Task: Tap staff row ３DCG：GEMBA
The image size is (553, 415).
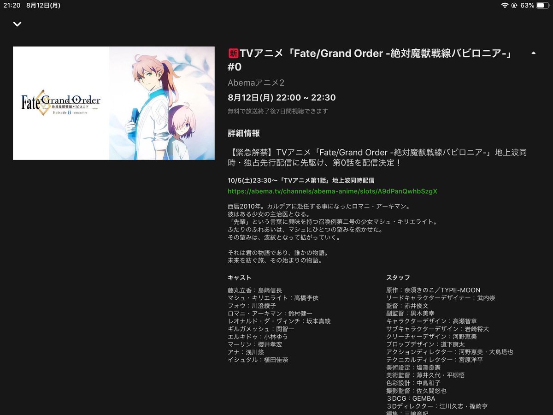Action: pos(411,398)
